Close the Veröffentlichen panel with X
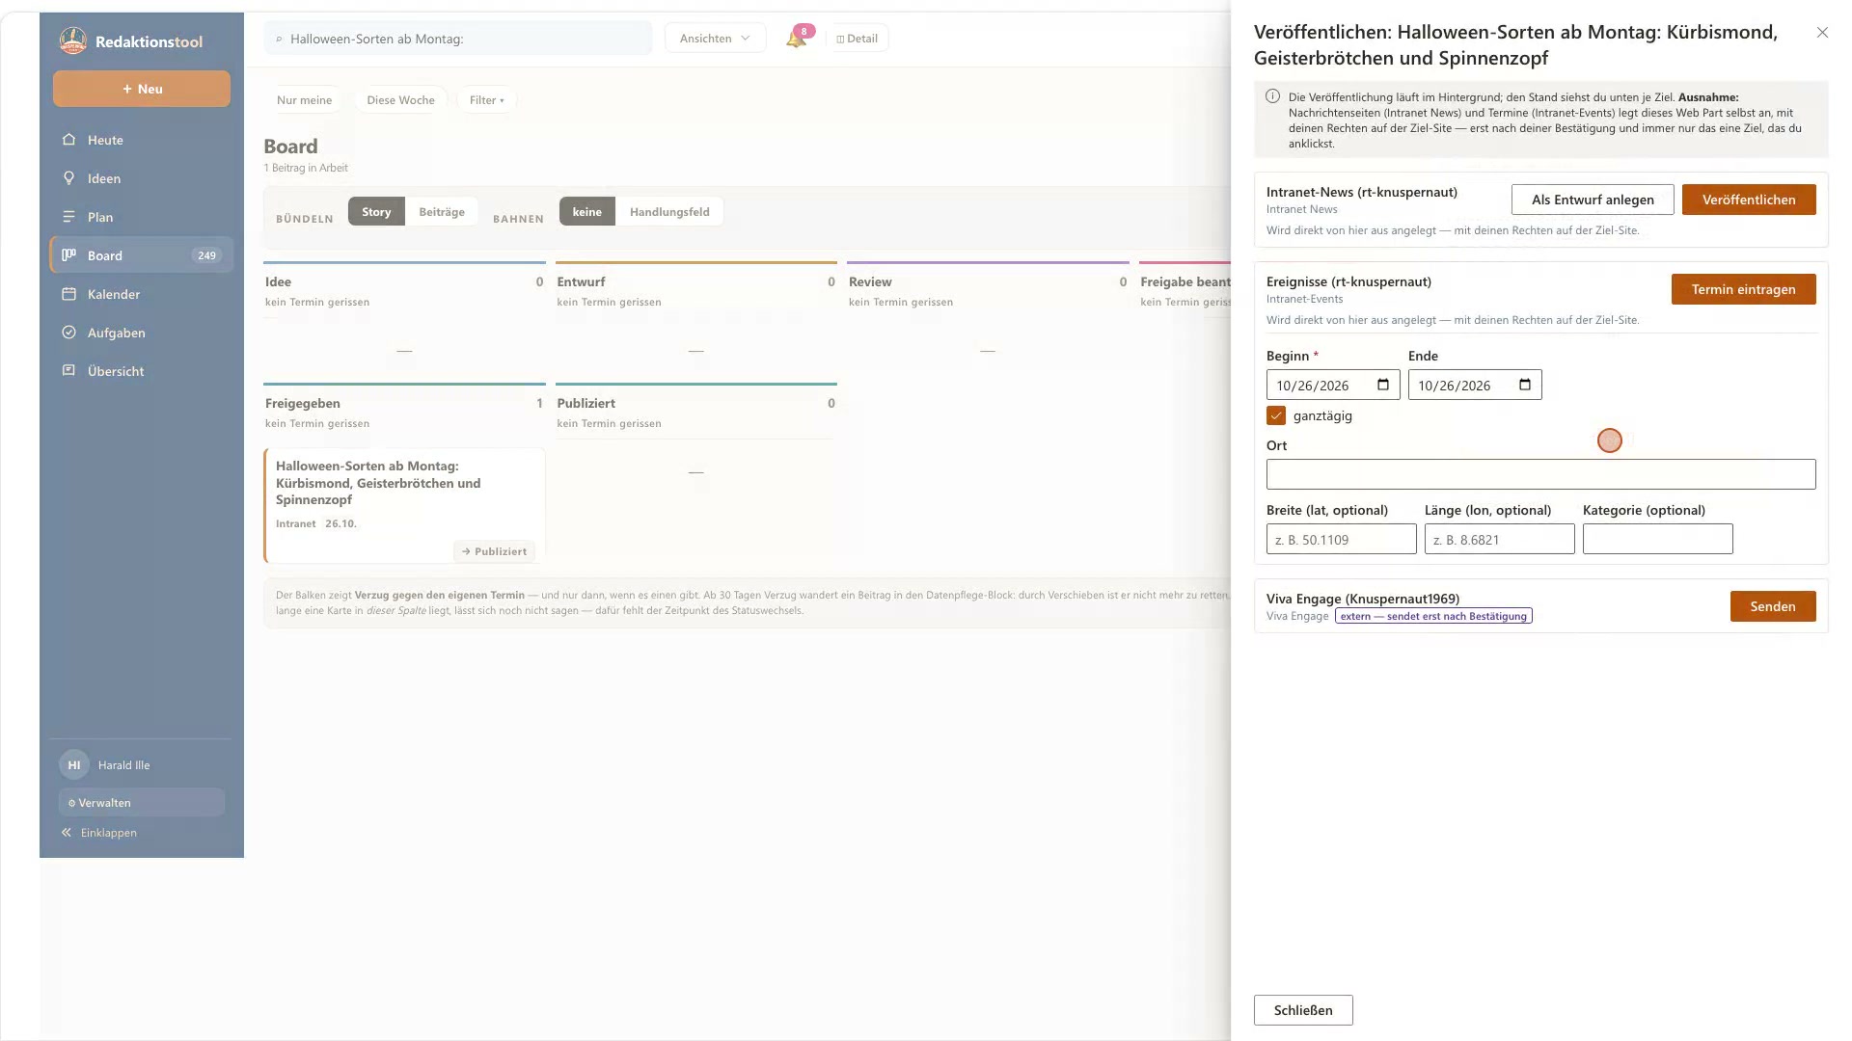 (x=1822, y=33)
